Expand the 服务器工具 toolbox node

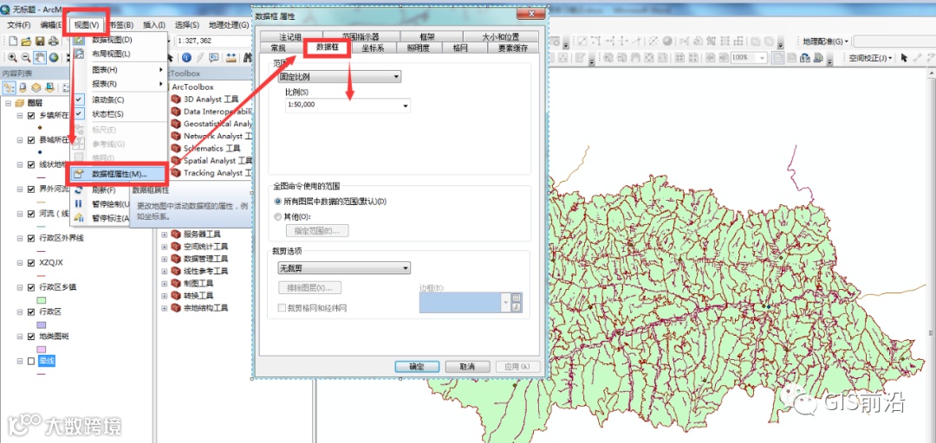click(164, 234)
